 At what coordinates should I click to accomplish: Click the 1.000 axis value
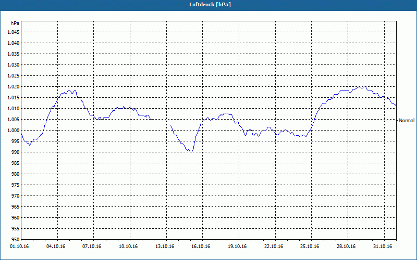(x=14, y=131)
